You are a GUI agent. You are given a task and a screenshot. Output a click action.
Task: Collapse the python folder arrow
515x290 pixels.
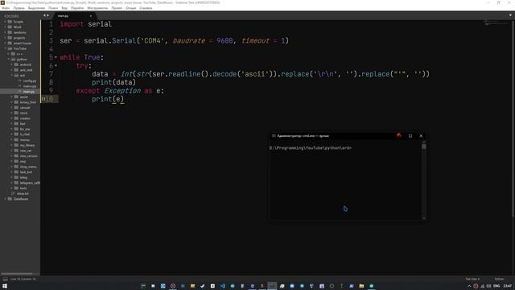(9, 59)
